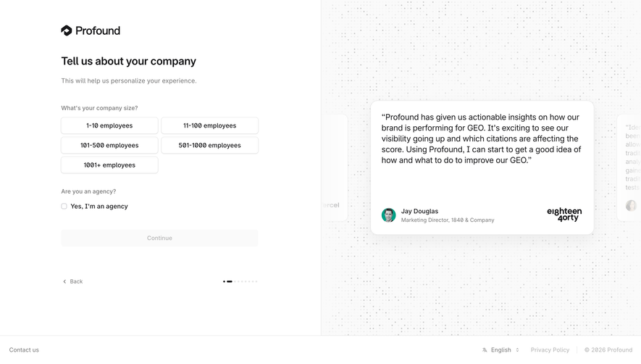Click the eighteen 4orty company logo
The width and height of the screenshot is (641, 364).
pyautogui.click(x=564, y=214)
